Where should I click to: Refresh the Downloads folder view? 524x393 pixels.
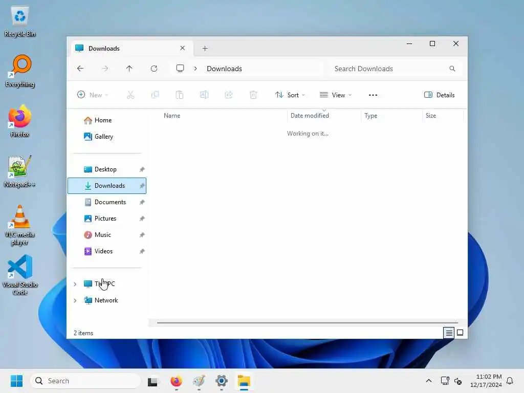click(x=154, y=69)
